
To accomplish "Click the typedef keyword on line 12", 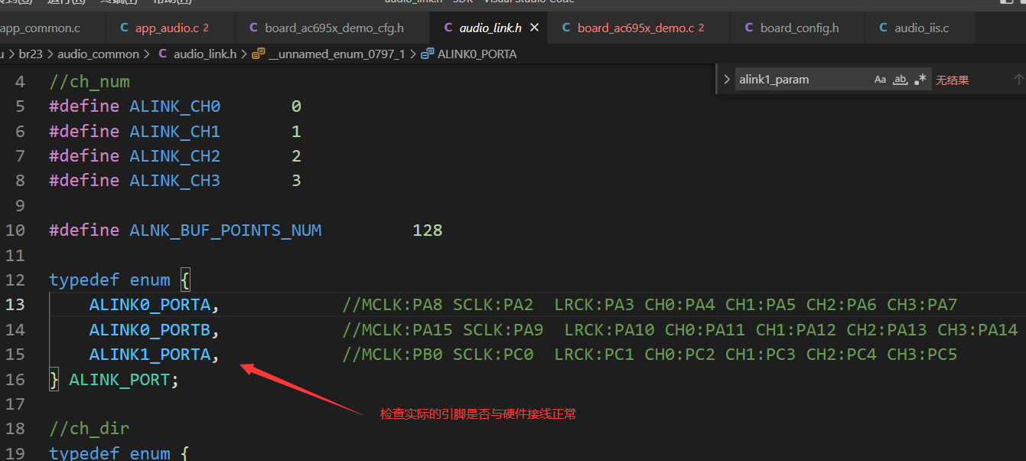I will point(84,280).
